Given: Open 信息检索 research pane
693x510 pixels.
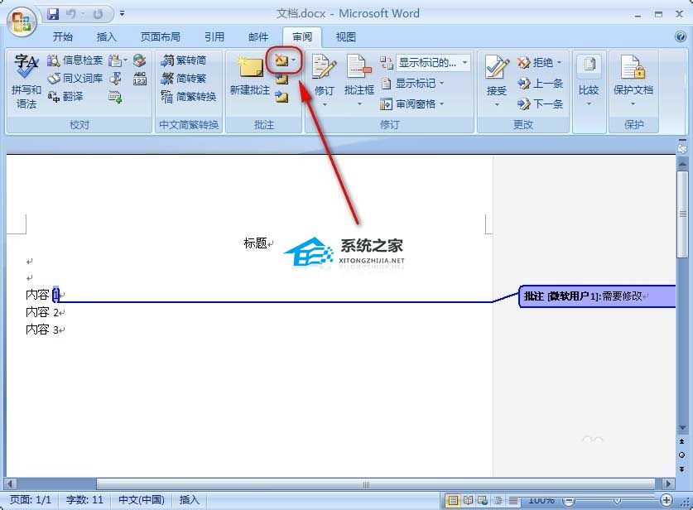Looking at the screenshot, I should pyautogui.click(x=75, y=60).
